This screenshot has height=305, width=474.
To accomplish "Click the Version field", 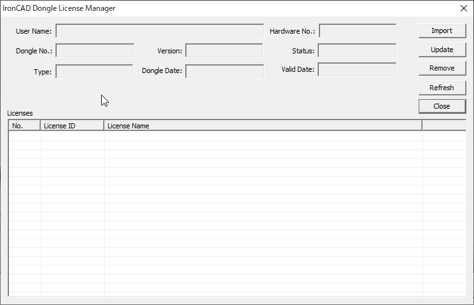I will pos(224,50).
